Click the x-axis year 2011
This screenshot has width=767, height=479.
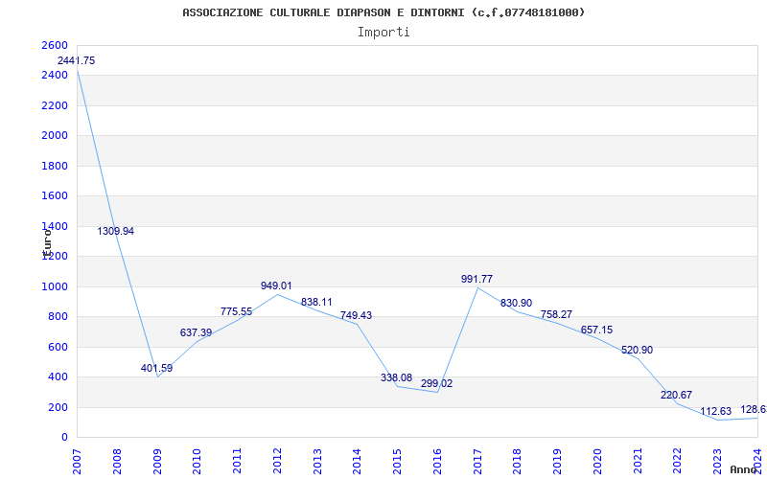(x=237, y=462)
